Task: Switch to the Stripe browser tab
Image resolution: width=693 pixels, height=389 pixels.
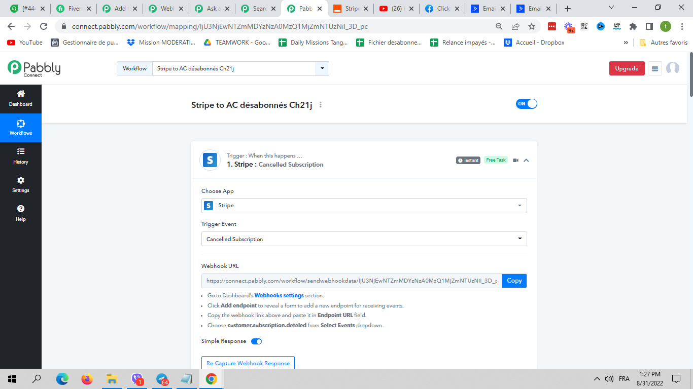Action: pyautogui.click(x=350, y=9)
